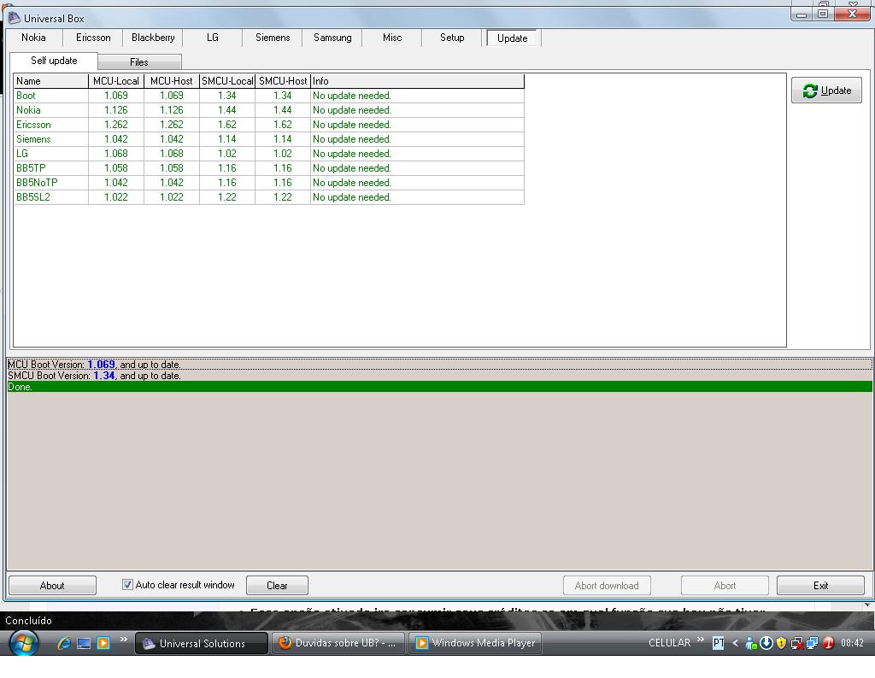Open the Ericsson tab
The image size is (875, 678).
[93, 38]
